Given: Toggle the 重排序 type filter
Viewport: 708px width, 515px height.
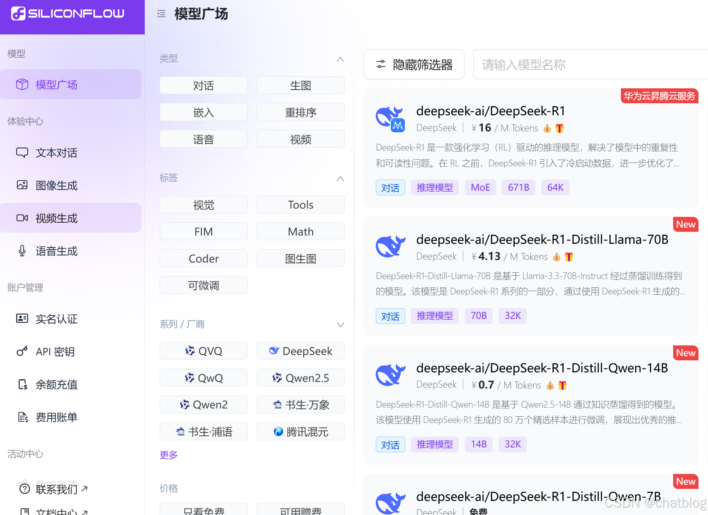Looking at the screenshot, I should click(x=301, y=112).
